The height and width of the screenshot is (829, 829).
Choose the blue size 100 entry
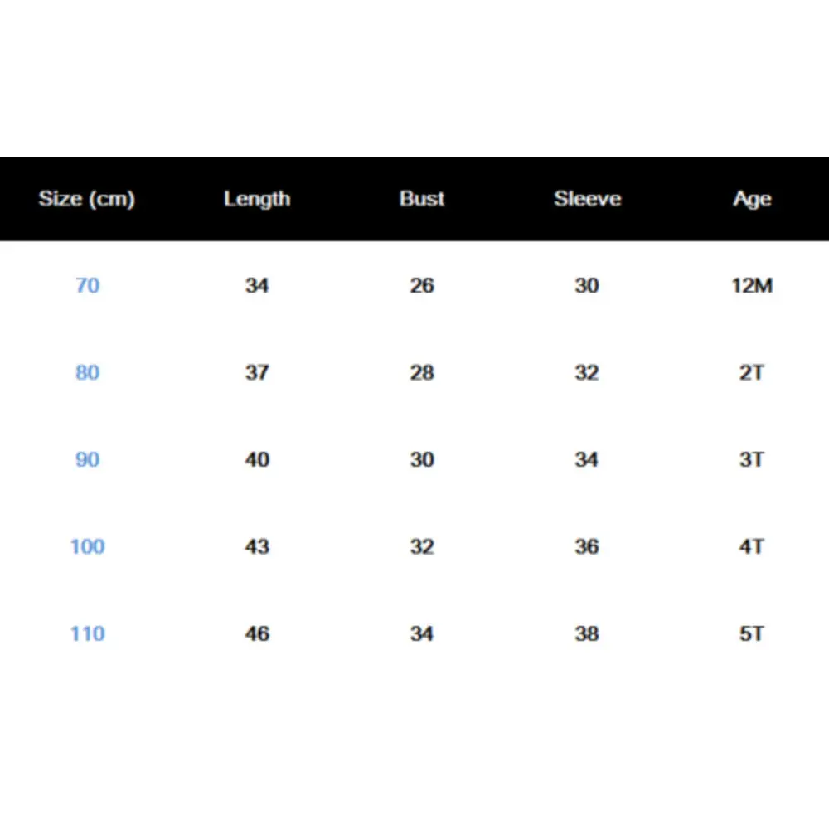click(88, 546)
